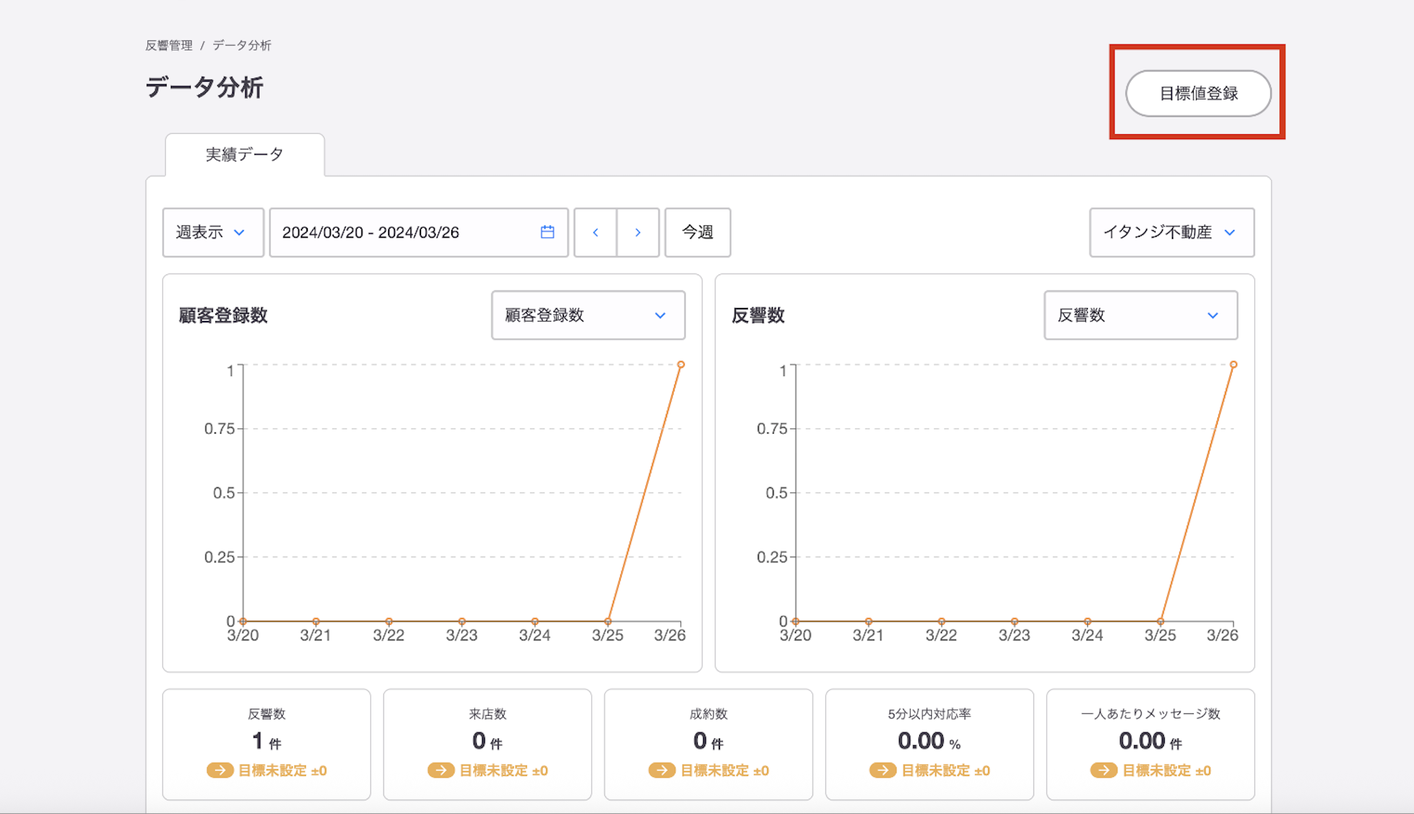Click the 3/20 data point in 反響数 chart

[x=796, y=621]
